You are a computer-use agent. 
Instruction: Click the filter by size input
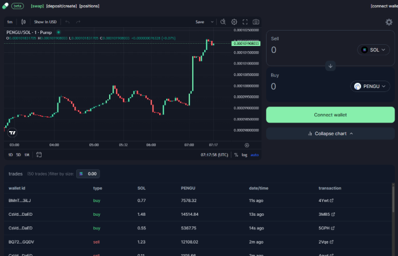pos(88,174)
